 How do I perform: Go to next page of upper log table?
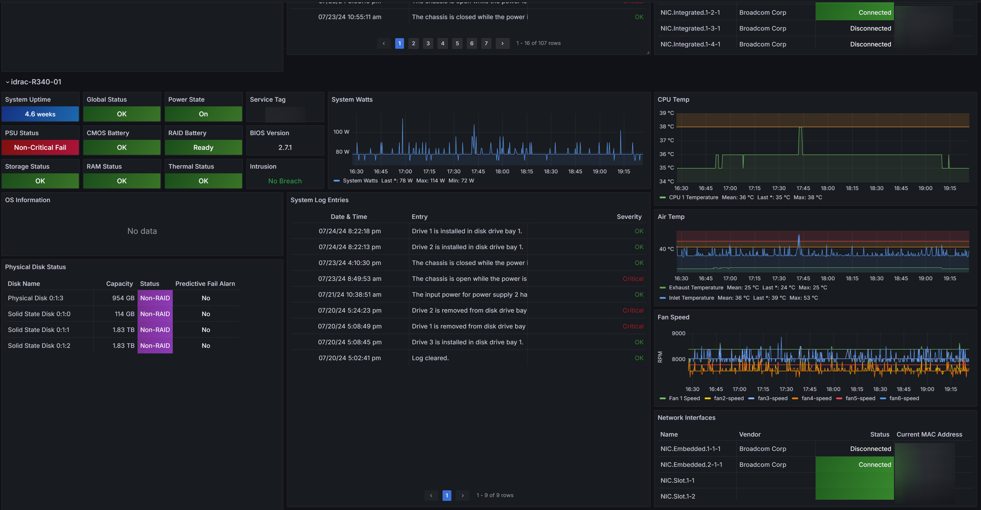coord(502,43)
